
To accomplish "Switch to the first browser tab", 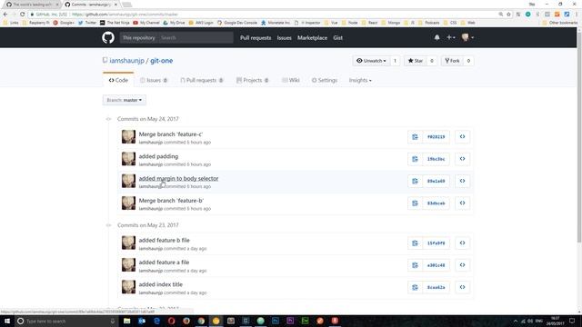I will pyautogui.click(x=32, y=5).
